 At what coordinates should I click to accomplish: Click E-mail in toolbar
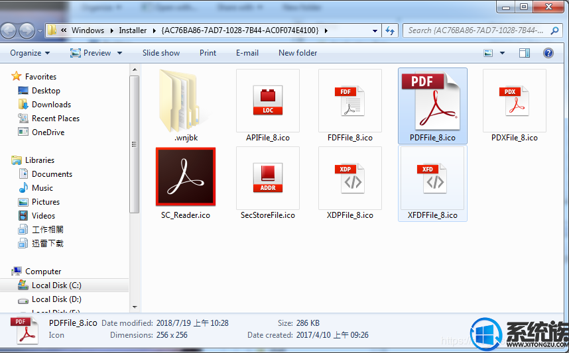point(247,53)
